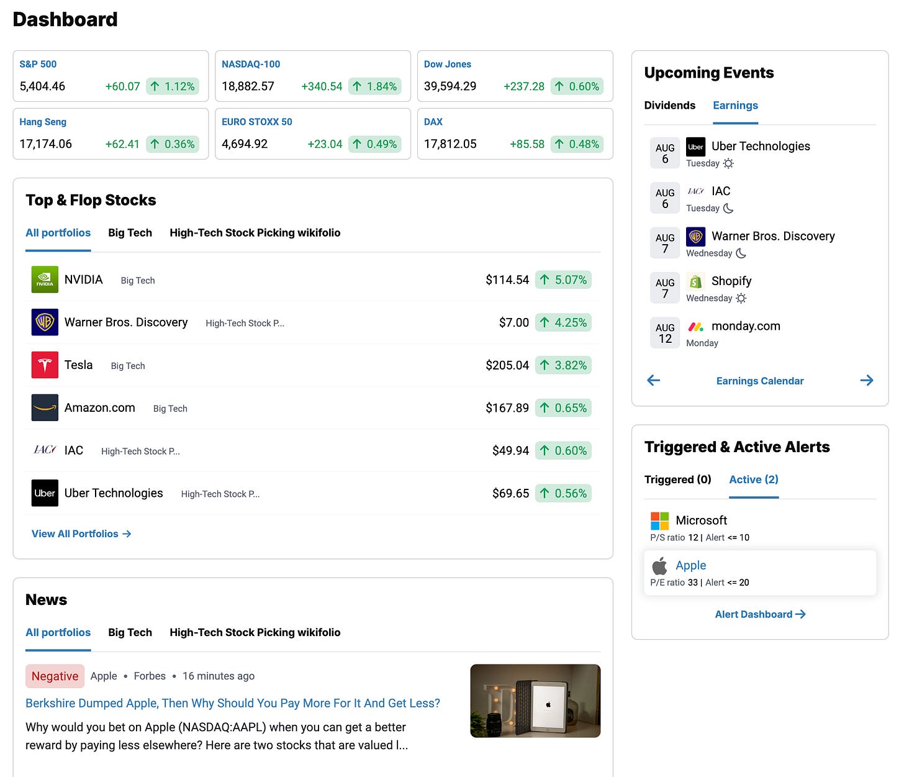Click the Uber Technologies earnings event name
Image resolution: width=904 pixels, height=777 pixels.
(x=761, y=146)
